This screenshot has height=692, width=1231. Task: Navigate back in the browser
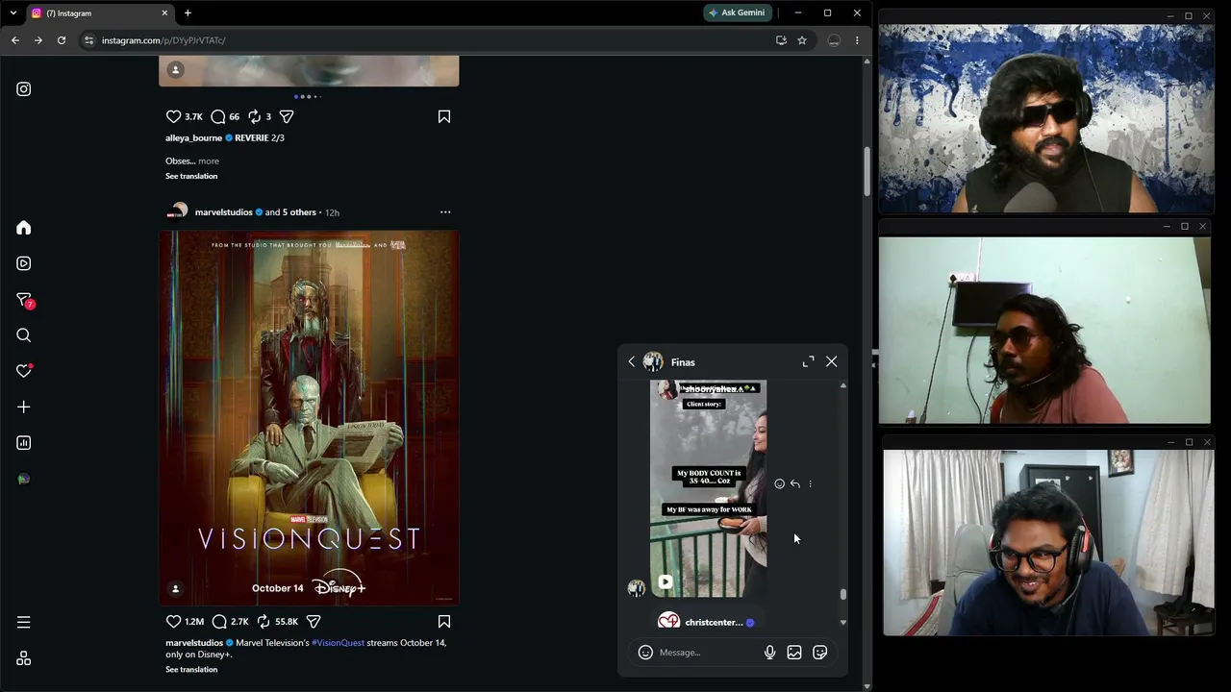15,40
